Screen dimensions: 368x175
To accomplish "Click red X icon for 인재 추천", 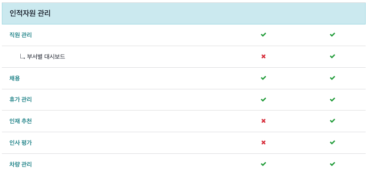I will [263, 121].
